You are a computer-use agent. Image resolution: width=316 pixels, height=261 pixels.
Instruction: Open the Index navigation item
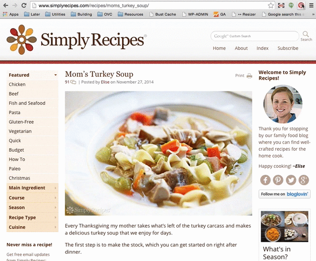click(x=262, y=48)
